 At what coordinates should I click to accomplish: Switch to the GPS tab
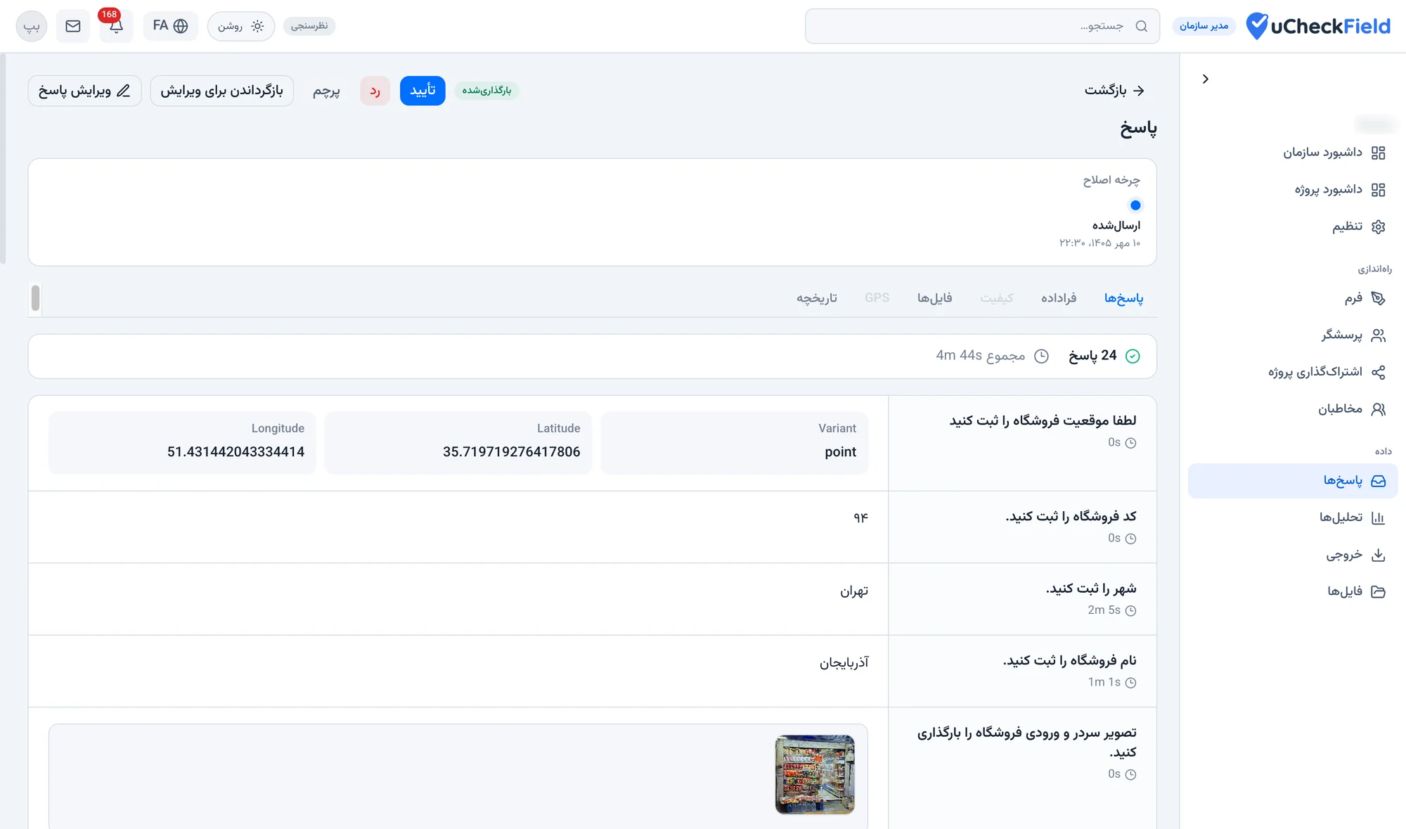877,298
